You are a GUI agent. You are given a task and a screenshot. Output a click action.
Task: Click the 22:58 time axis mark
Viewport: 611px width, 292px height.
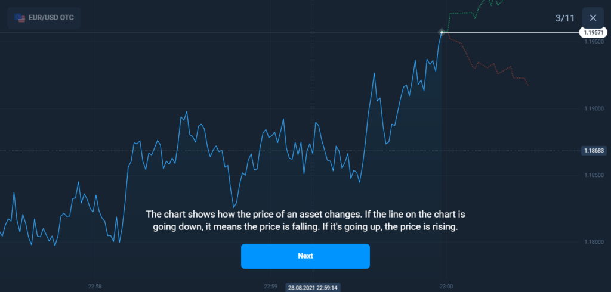point(95,287)
